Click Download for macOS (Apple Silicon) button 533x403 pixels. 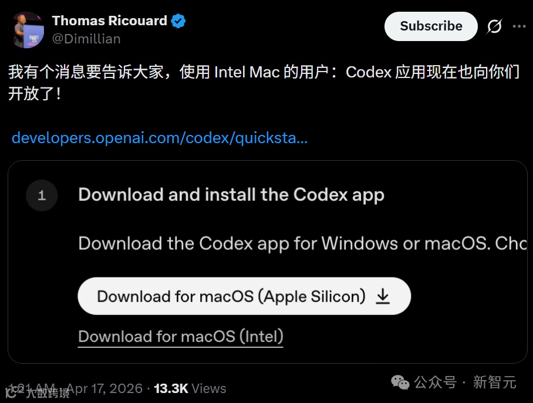244,296
